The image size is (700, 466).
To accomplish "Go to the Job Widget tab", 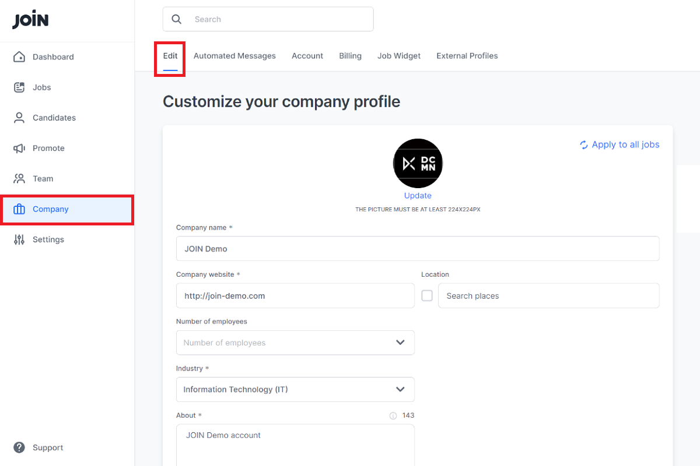I will (x=399, y=56).
